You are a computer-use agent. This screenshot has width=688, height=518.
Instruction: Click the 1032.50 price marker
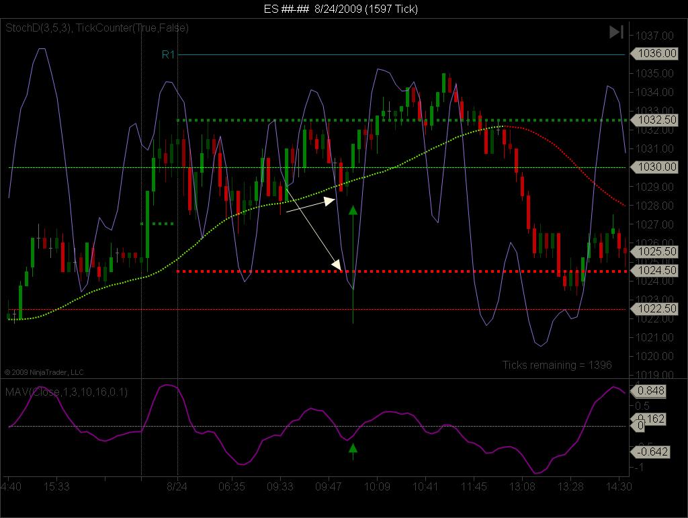pos(654,120)
